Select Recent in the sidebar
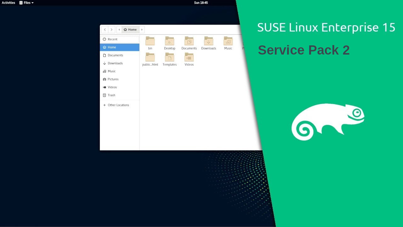Viewport: 403px width, 227px height. (x=120, y=39)
